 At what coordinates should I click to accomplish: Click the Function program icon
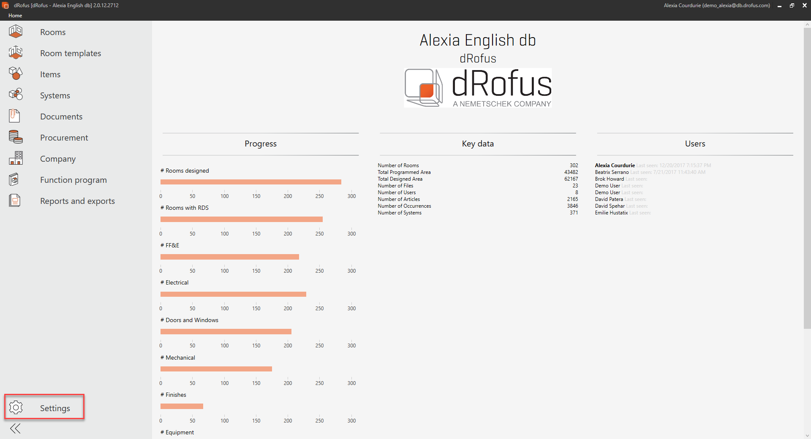(x=14, y=179)
